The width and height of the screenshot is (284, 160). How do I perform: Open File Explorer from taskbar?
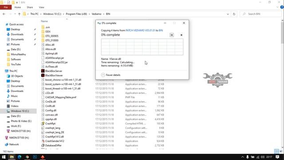12,157
